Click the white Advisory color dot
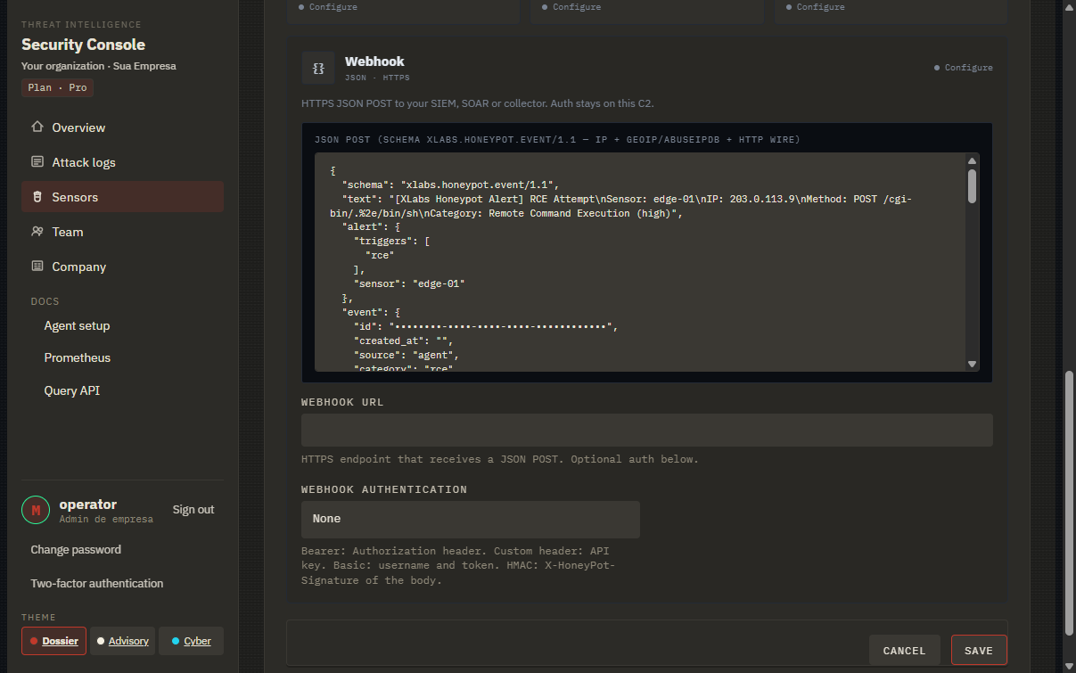 point(101,641)
